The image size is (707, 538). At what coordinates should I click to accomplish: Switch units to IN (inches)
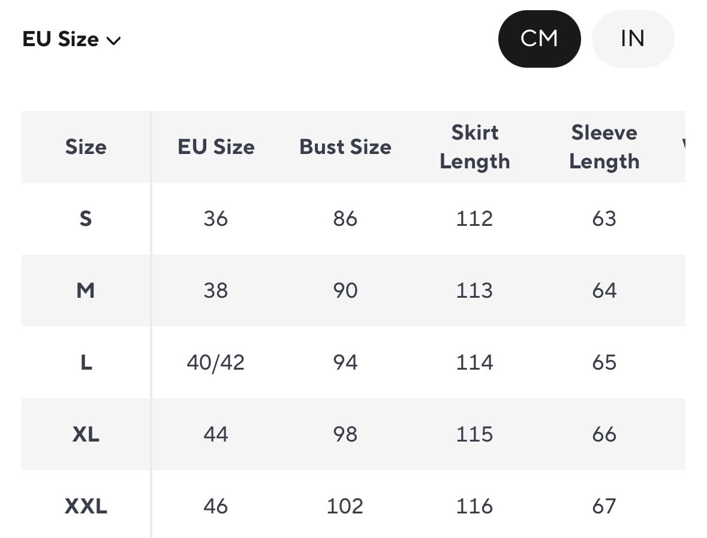633,39
